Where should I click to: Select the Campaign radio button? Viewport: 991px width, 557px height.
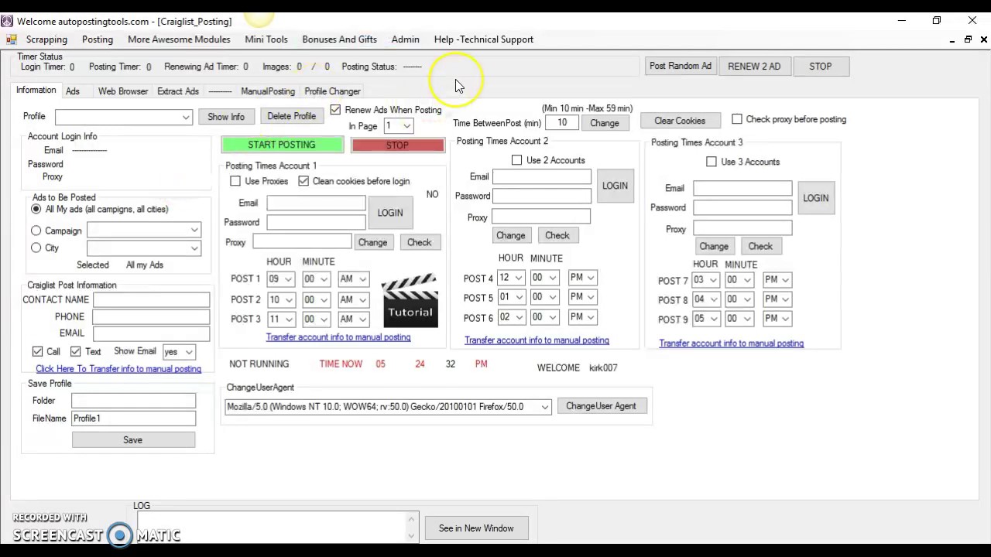36,231
